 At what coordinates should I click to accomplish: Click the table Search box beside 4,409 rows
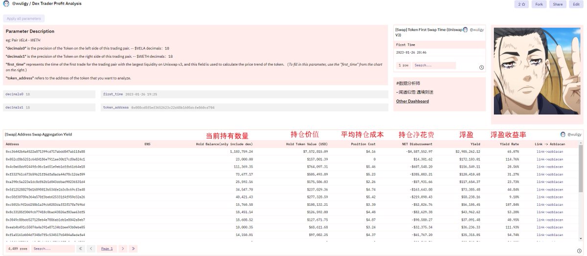click(x=53, y=249)
